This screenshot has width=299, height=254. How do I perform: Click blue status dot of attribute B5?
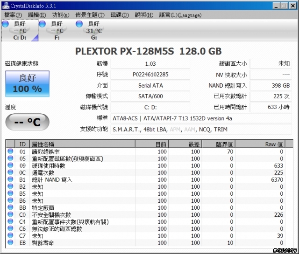pos(10,193)
